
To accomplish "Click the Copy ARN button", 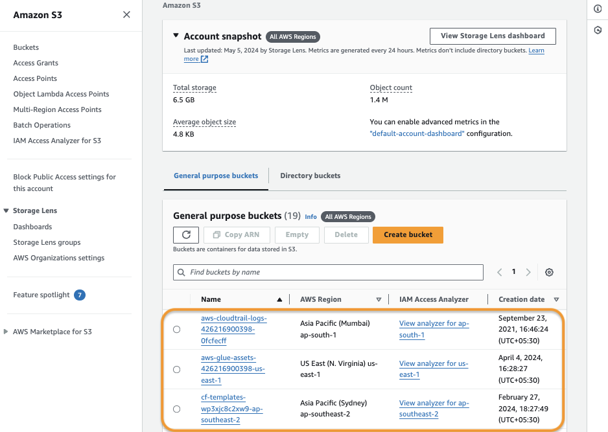I will [x=237, y=235].
